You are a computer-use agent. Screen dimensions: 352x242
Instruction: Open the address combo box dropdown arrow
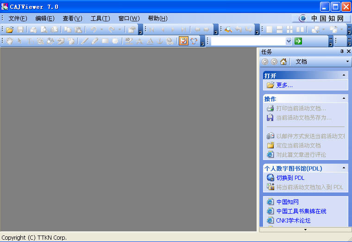click(x=289, y=41)
